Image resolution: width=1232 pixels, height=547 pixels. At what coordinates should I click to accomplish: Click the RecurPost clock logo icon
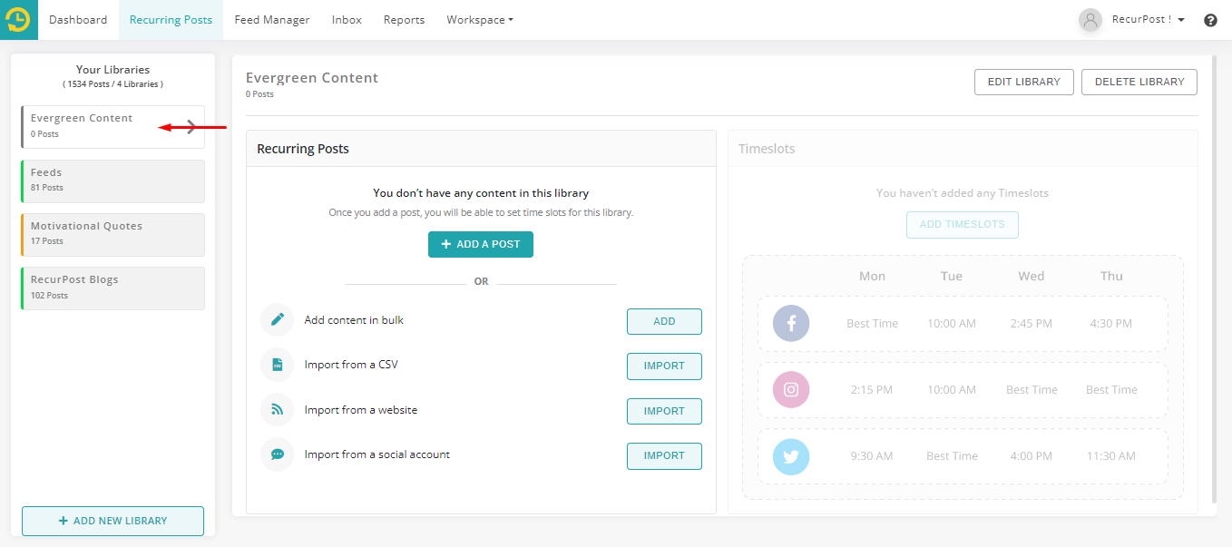tap(18, 19)
